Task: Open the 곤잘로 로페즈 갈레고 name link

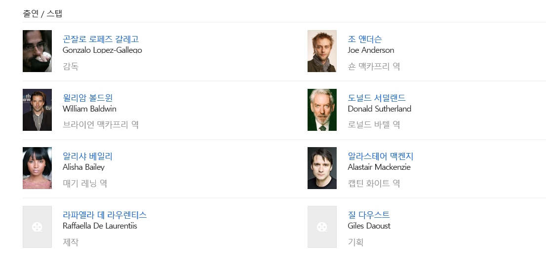Action: (101, 39)
